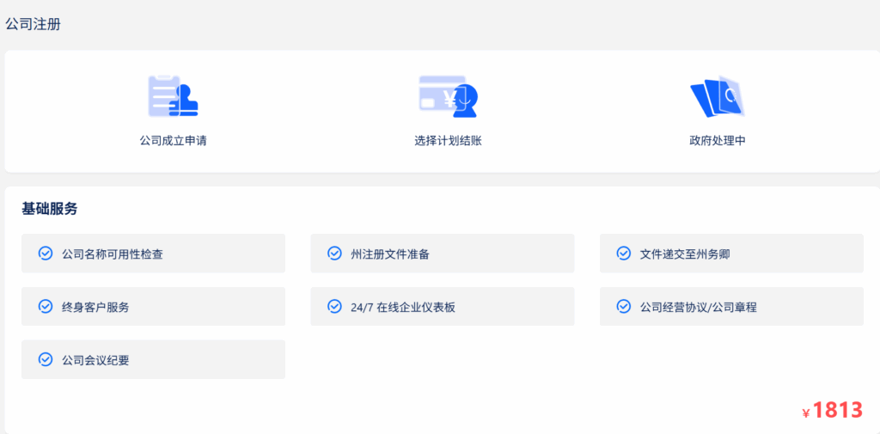Click the check icon beside 公司经营协议/公司章程
880x434 pixels.
(624, 307)
